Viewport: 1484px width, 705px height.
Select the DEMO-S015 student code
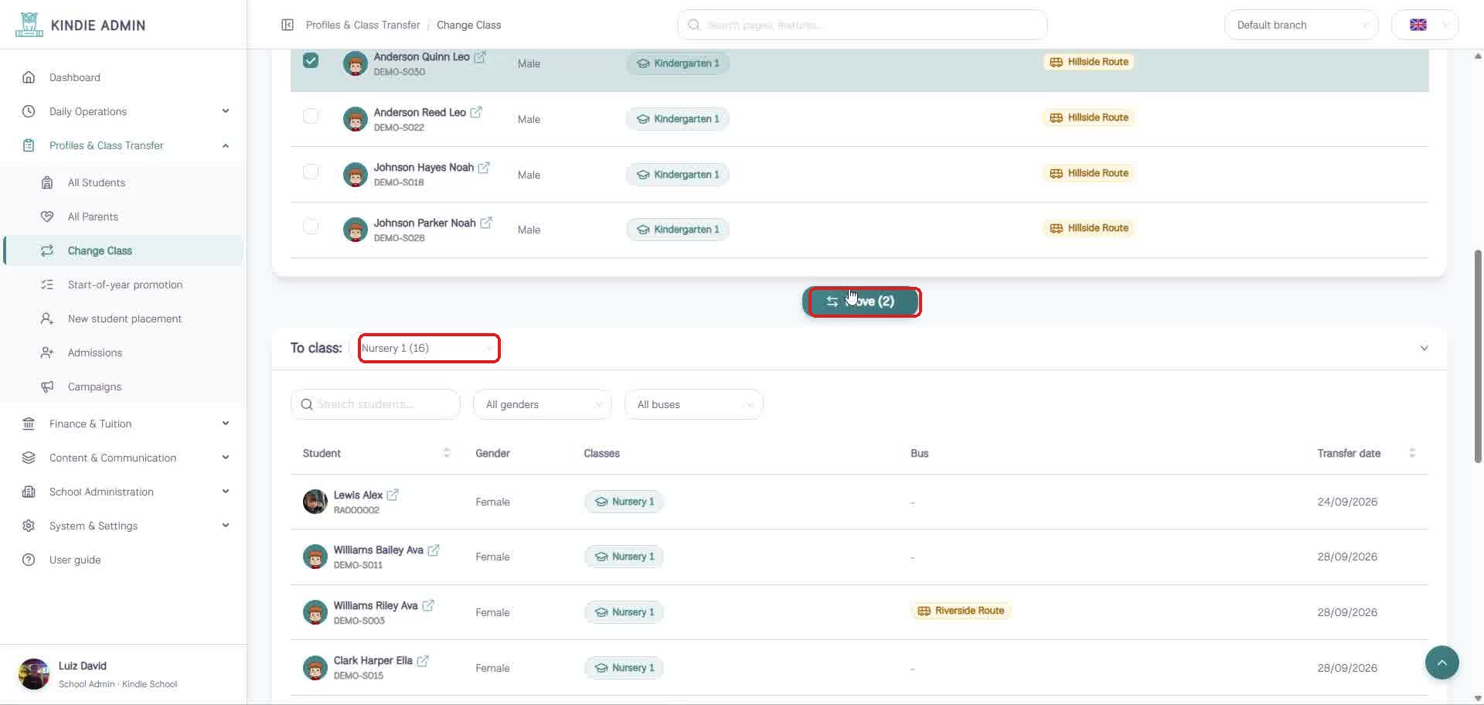[359, 676]
